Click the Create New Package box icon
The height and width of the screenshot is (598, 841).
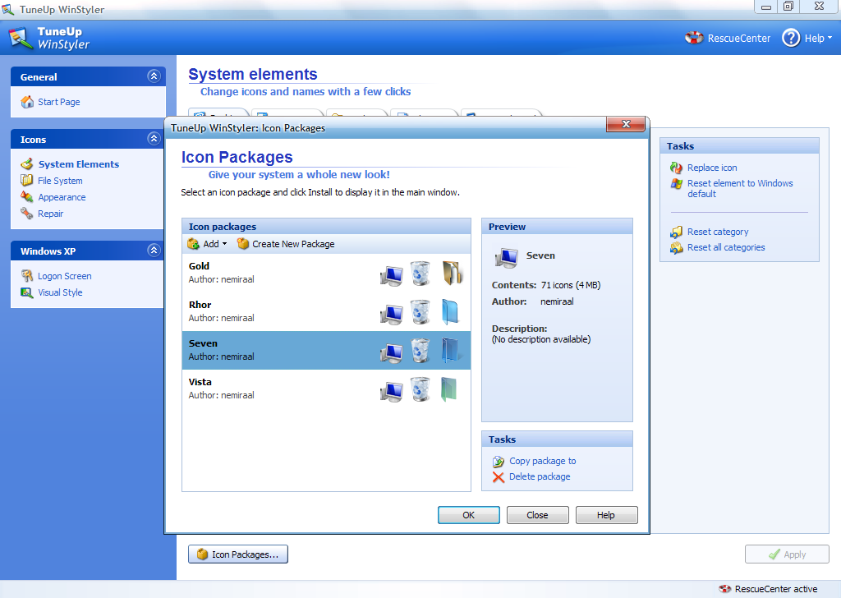click(243, 244)
